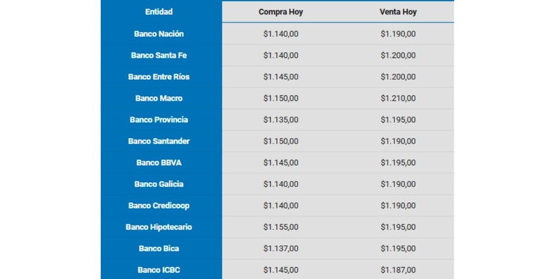Choose Banco Provincia in the entity column

[159, 120]
